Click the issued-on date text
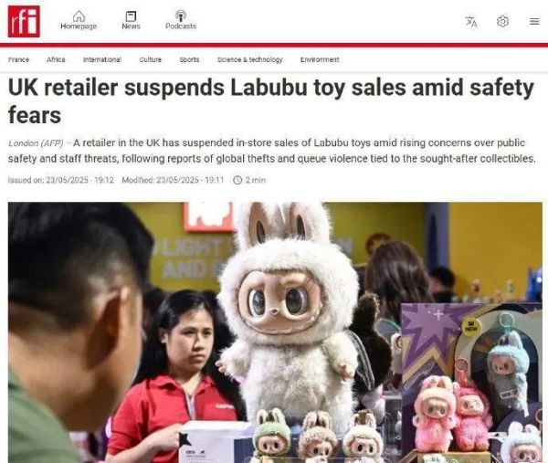The height and width of the screenshot is (463, 548). pyautogui.click(x=61, y=180)
